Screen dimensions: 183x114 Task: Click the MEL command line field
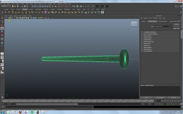pyautogui.click(x=49, y=107)
